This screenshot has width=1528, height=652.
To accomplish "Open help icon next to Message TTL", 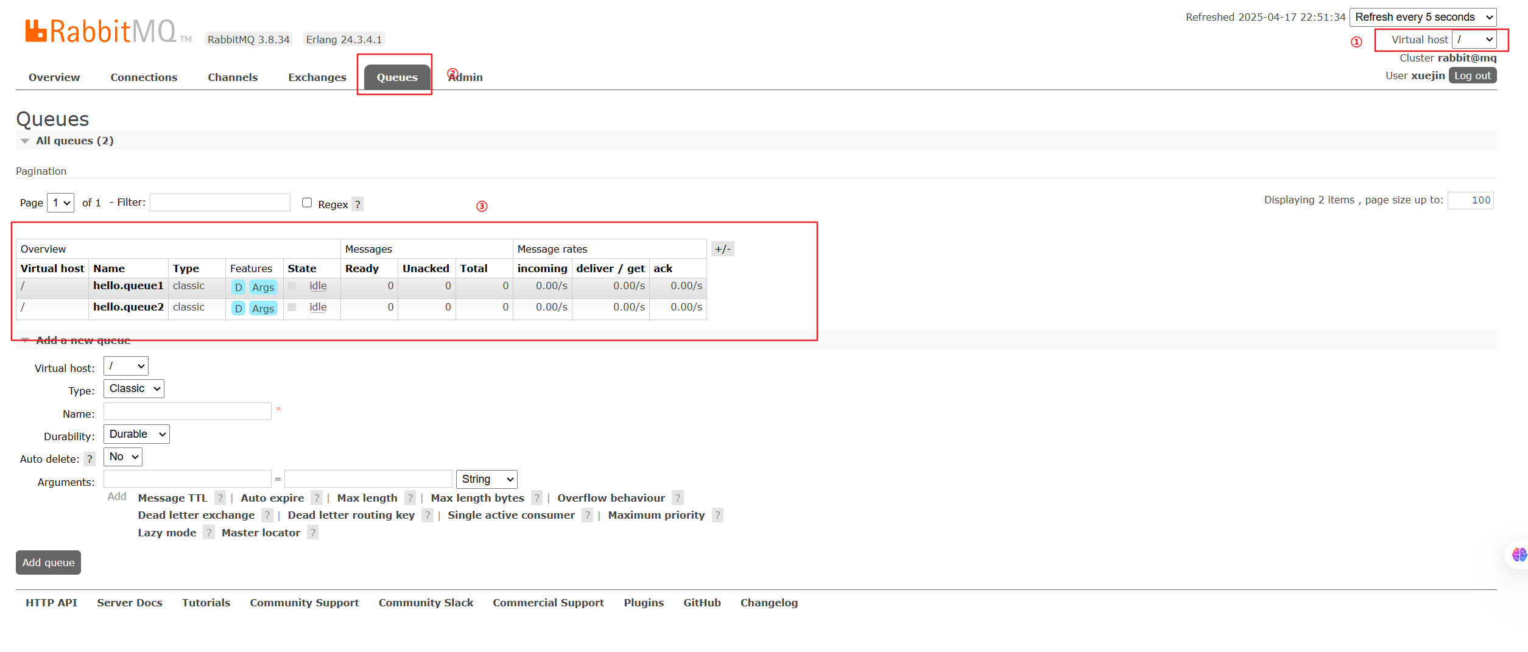I will pos(220,498).
